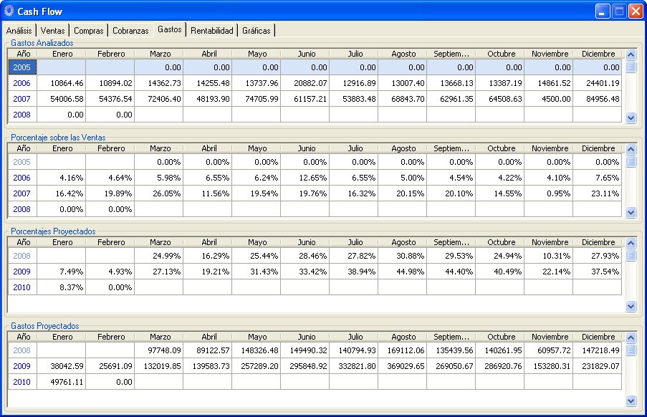Switch to the Análisis tab
Screen dimensions: 647x417
(19, 31)
